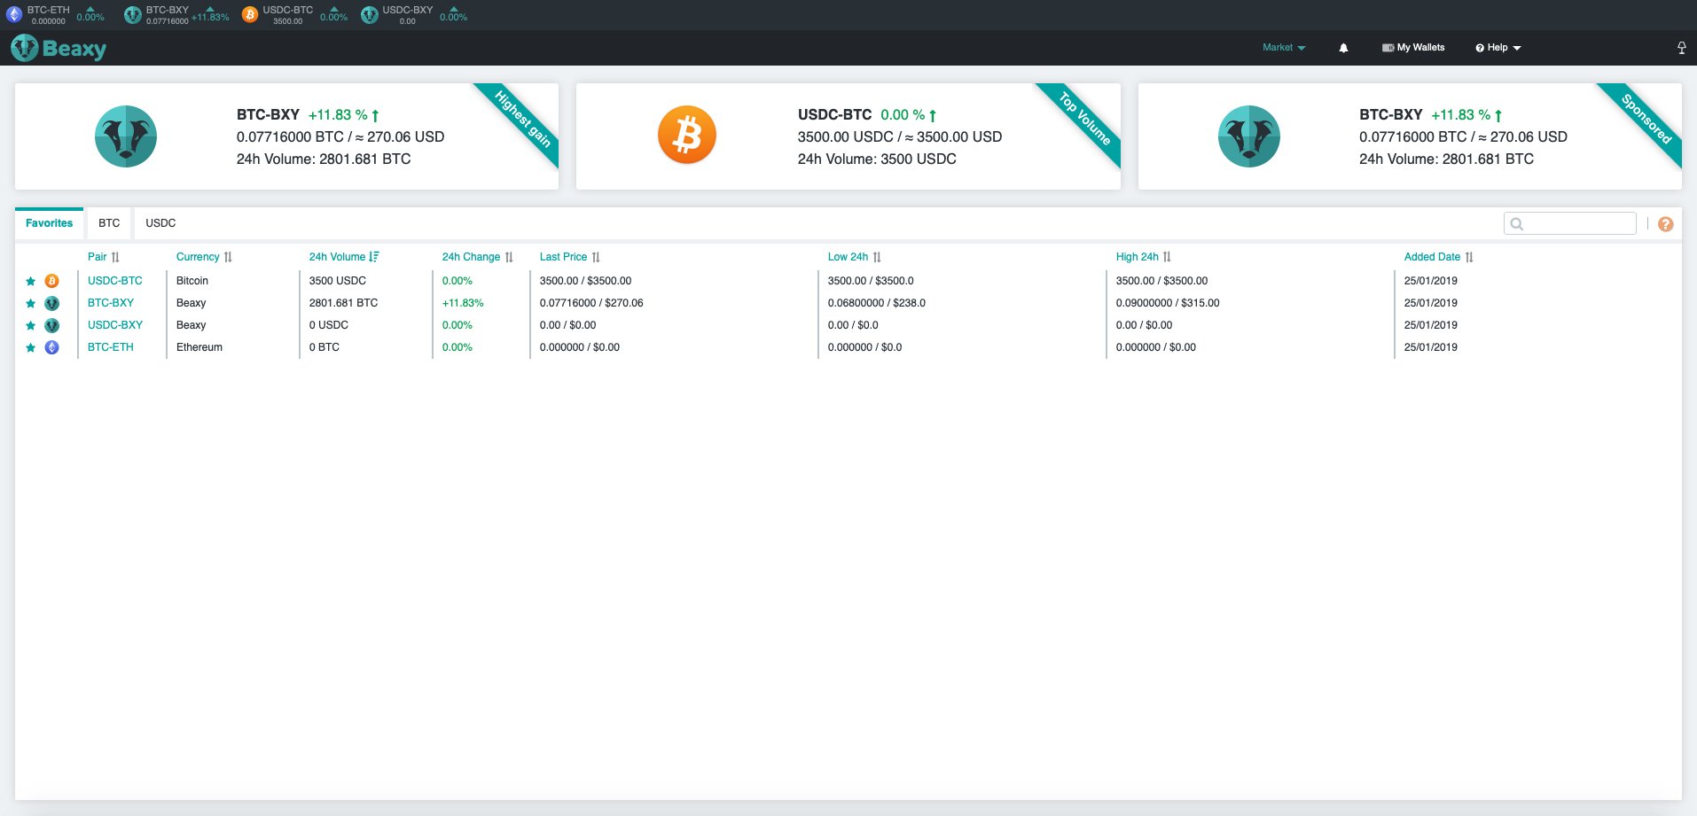Open the Help dropdown menu
The height and width of the screenshot is (816, 1697).
1498,48
